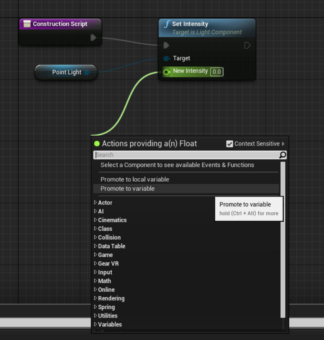Click the Point Light output pin
Viewport: 324px width, 340px height.
[x=87, y=72]
